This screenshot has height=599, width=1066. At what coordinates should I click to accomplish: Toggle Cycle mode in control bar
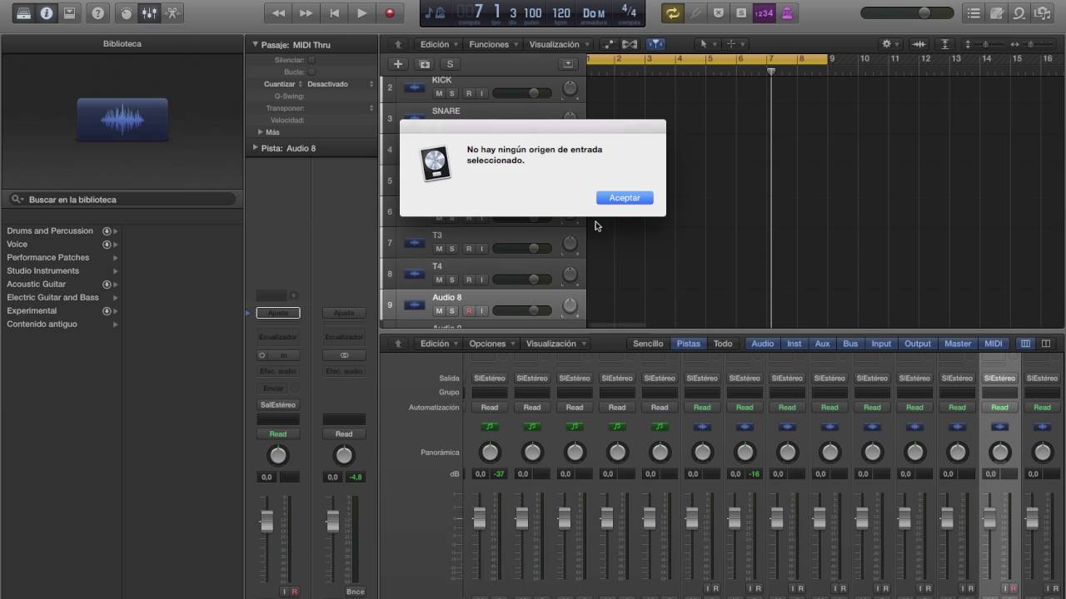click(x=671, y=13)
